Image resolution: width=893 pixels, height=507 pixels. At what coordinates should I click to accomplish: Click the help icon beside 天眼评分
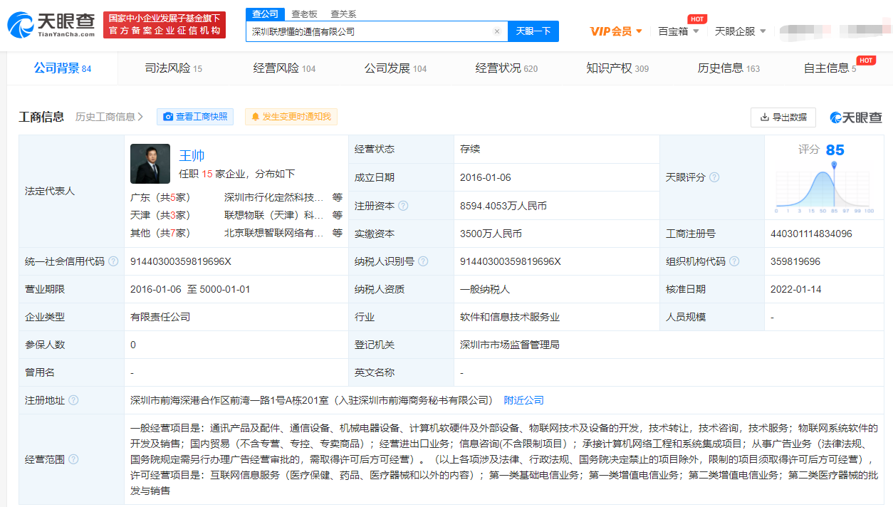[x=714, y=177]
